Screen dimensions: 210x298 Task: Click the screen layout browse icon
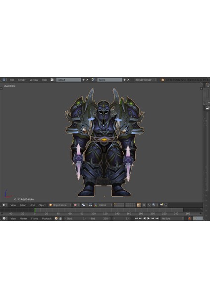[x=52, y=80]
